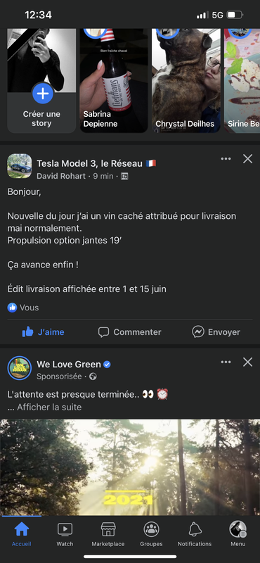Switch to the Watch tab
Screen dimensions: 260x563
tap(65, 534)
